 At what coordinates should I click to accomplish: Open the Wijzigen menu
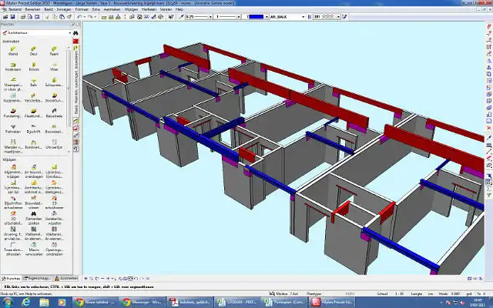[131, 8]
